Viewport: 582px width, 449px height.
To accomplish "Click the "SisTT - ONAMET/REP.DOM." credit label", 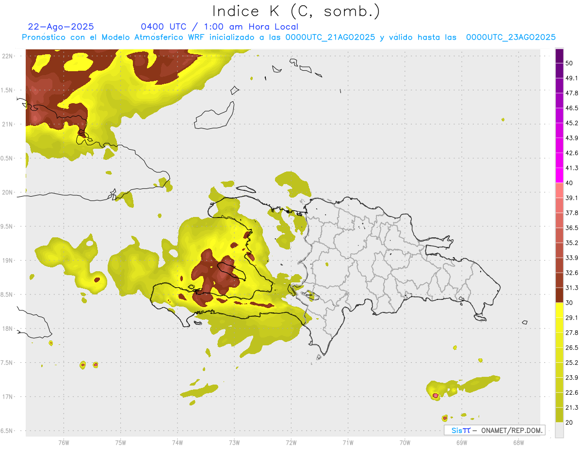I will (x=495, y=430).
